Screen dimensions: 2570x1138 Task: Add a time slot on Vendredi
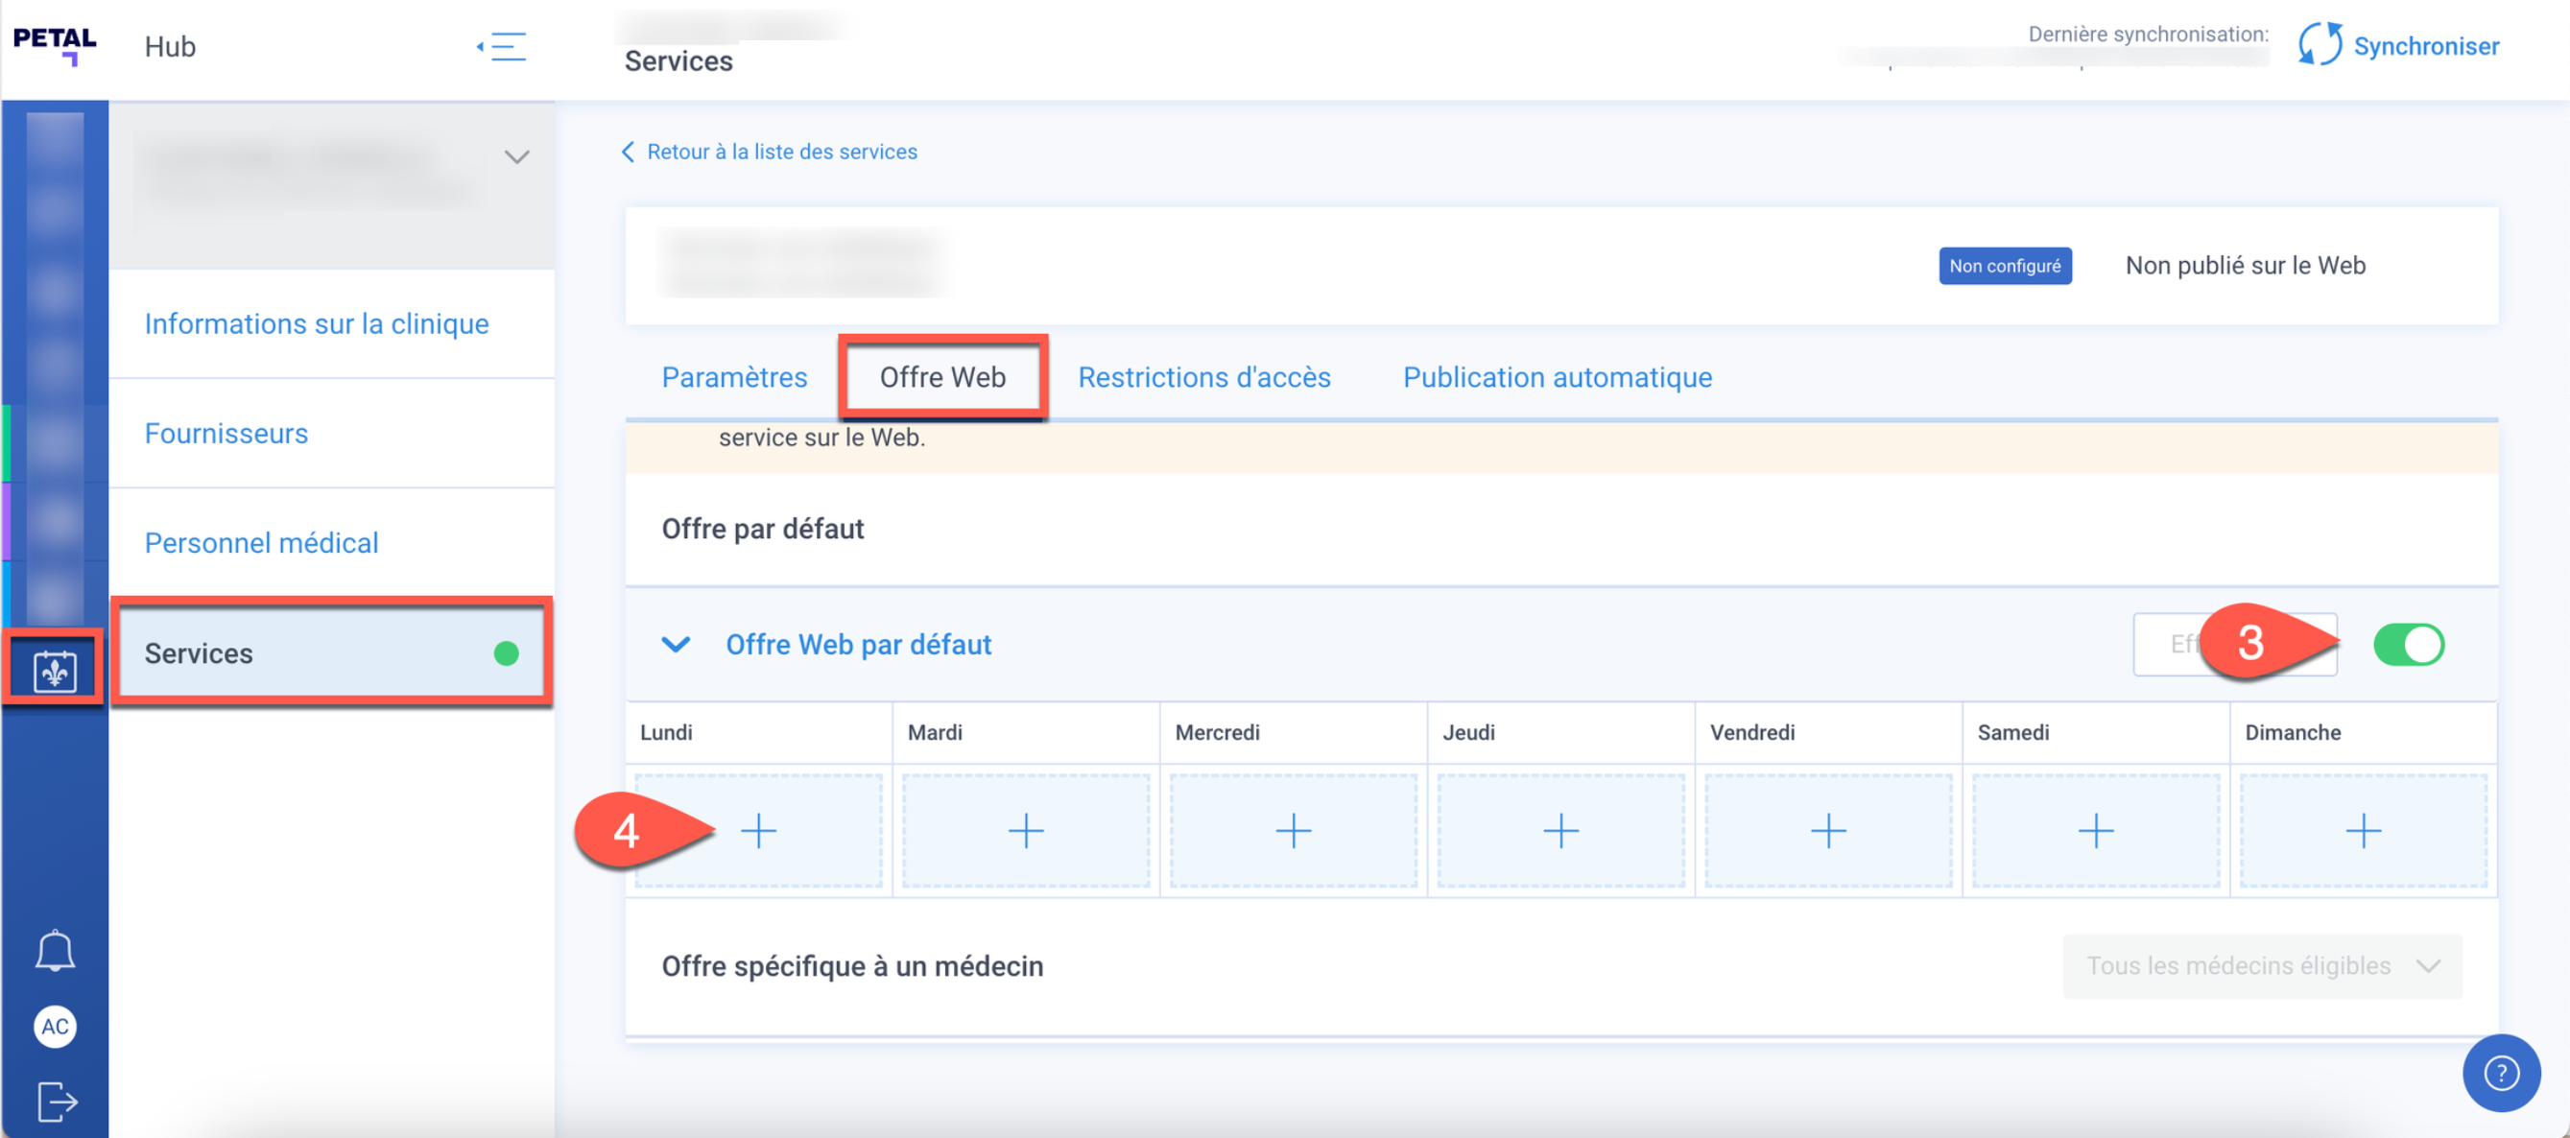coord(1828,831)
